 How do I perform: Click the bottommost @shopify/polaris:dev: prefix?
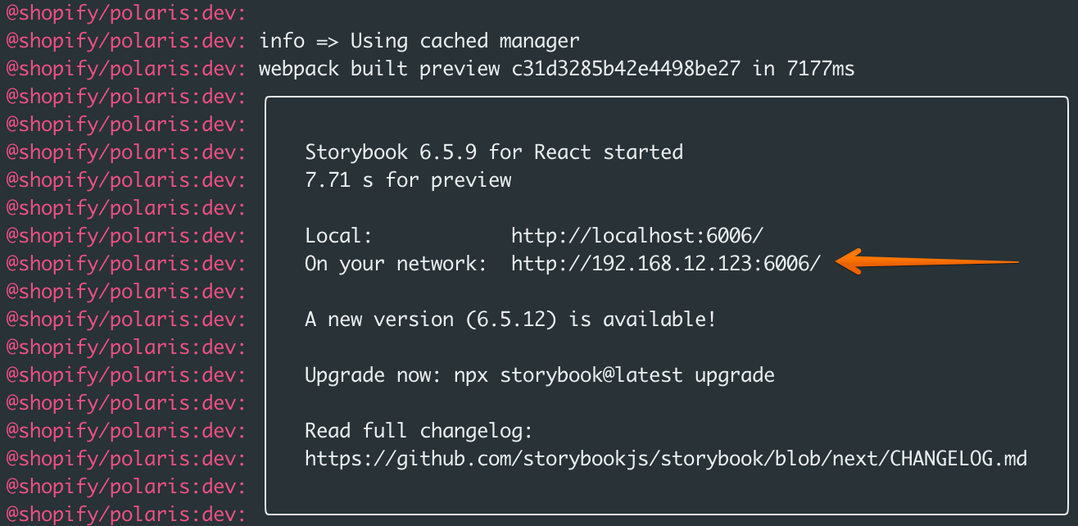tap(125, 515)
